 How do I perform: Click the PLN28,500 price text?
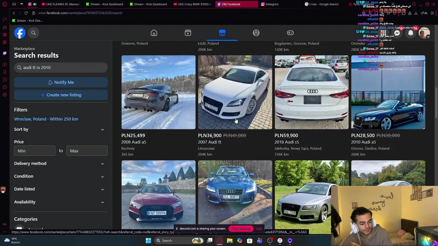363,135
